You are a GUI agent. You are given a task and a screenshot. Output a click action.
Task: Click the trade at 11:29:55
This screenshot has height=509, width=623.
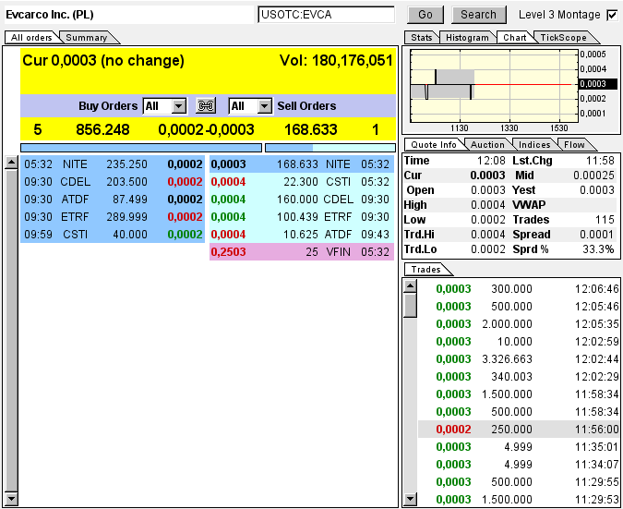click(519, 481)
